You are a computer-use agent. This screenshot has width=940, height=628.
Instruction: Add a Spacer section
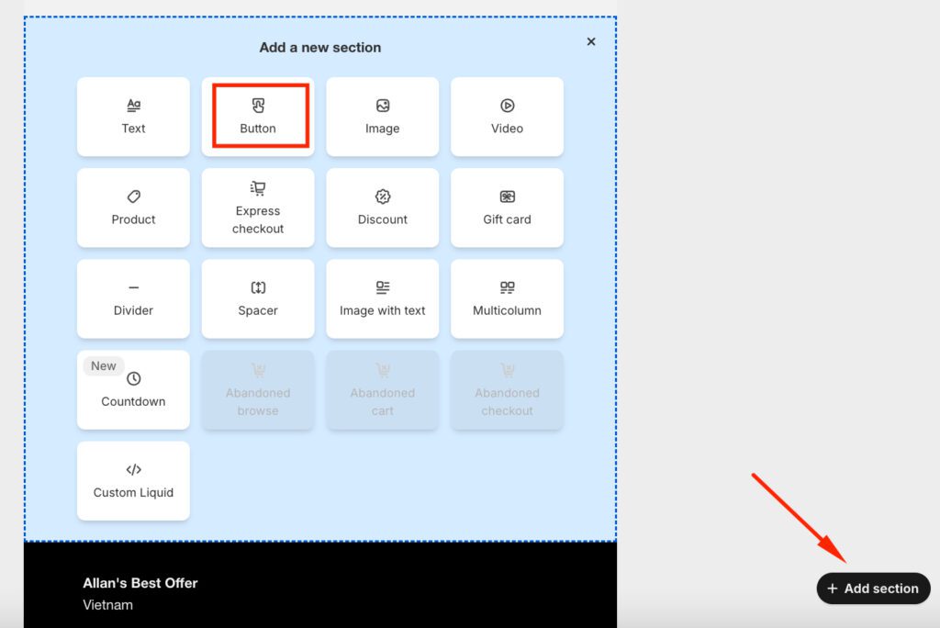pyautogui.click(x=258, y=298)
